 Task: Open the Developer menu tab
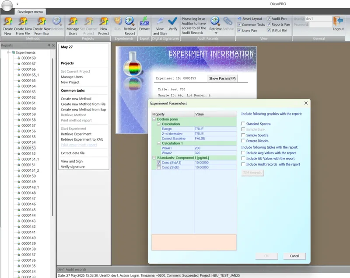tap(30, 12)
